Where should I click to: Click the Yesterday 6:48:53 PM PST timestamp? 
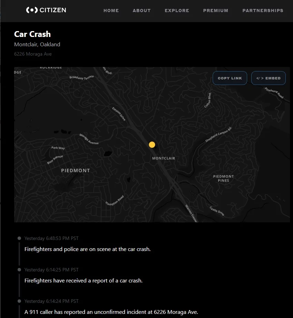51,238
